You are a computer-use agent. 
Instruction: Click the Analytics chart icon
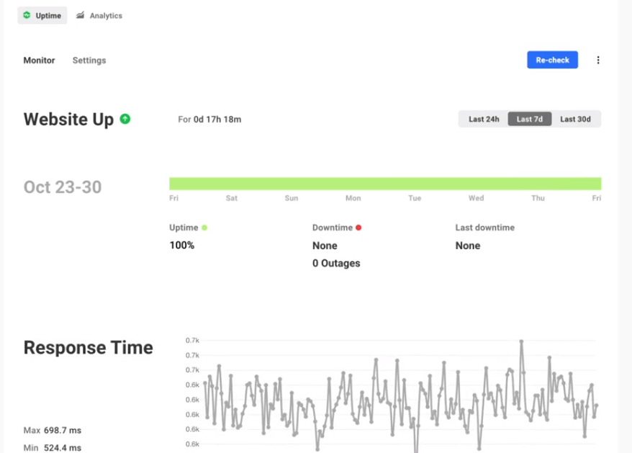[x=80, y=15]
